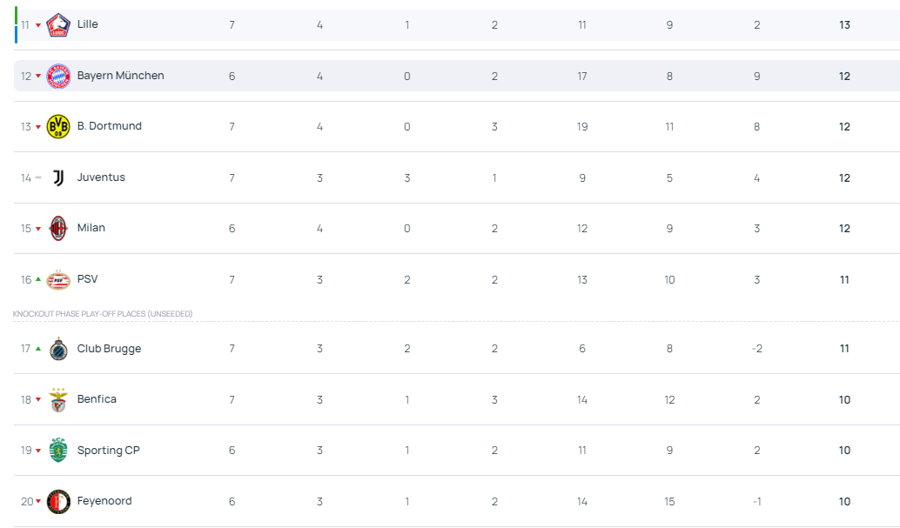Open the Lille team link
This screenshot has height=528, width=900.
(x=87, y=24)
